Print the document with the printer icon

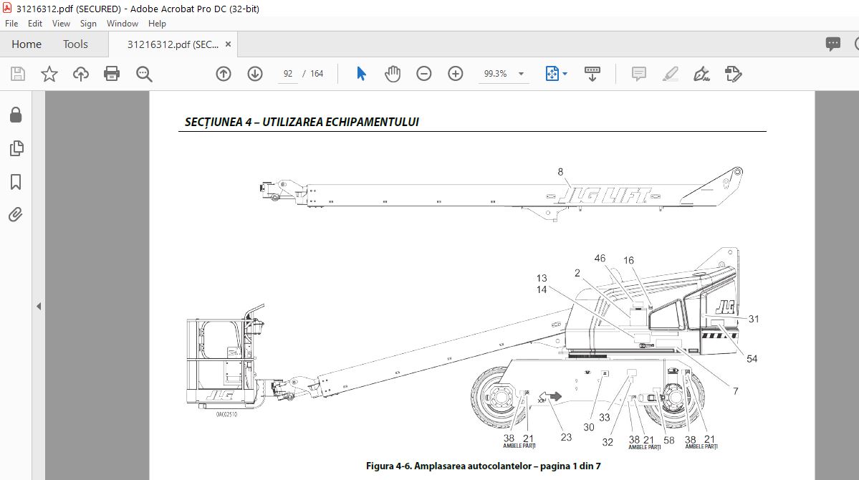(x=112, y=73)
